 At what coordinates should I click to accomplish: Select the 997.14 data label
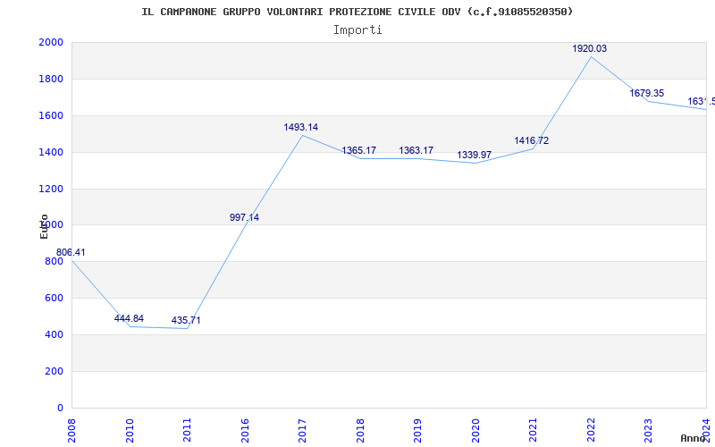244,217
